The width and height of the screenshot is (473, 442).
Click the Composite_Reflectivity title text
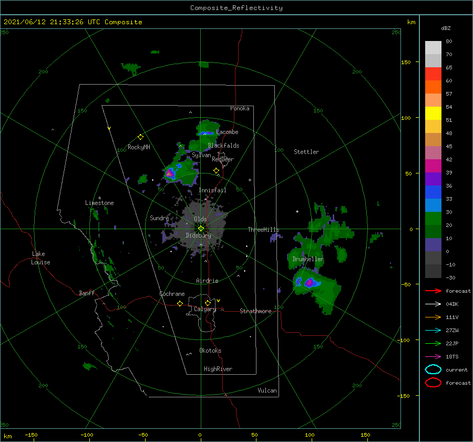click(x=236, y=8)
